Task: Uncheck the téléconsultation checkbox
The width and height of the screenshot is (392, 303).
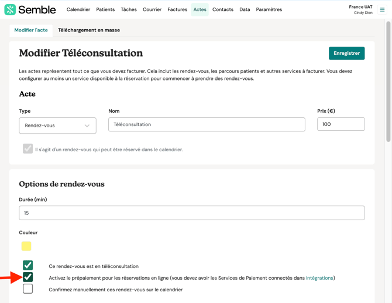Action: pos(27,266)
